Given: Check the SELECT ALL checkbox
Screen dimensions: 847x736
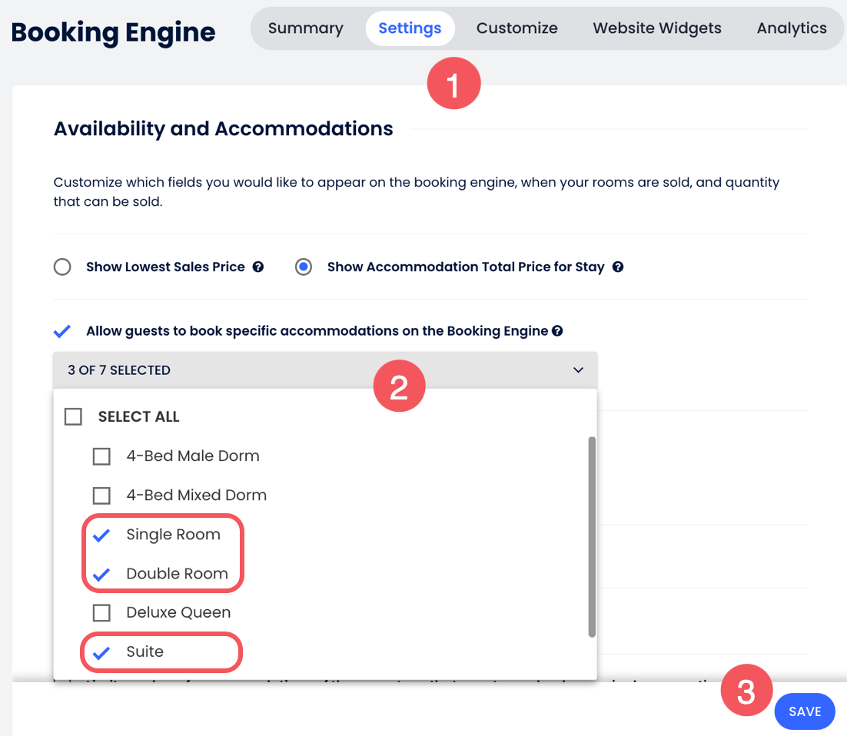Looking at the screenshot, I should tap(74, 417).
